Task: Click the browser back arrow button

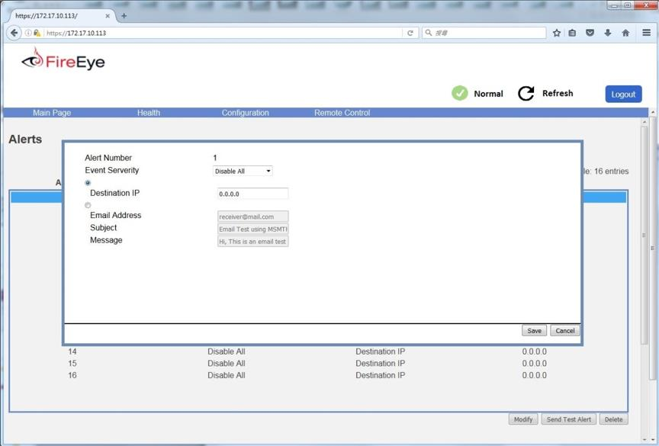Action: 14,33
